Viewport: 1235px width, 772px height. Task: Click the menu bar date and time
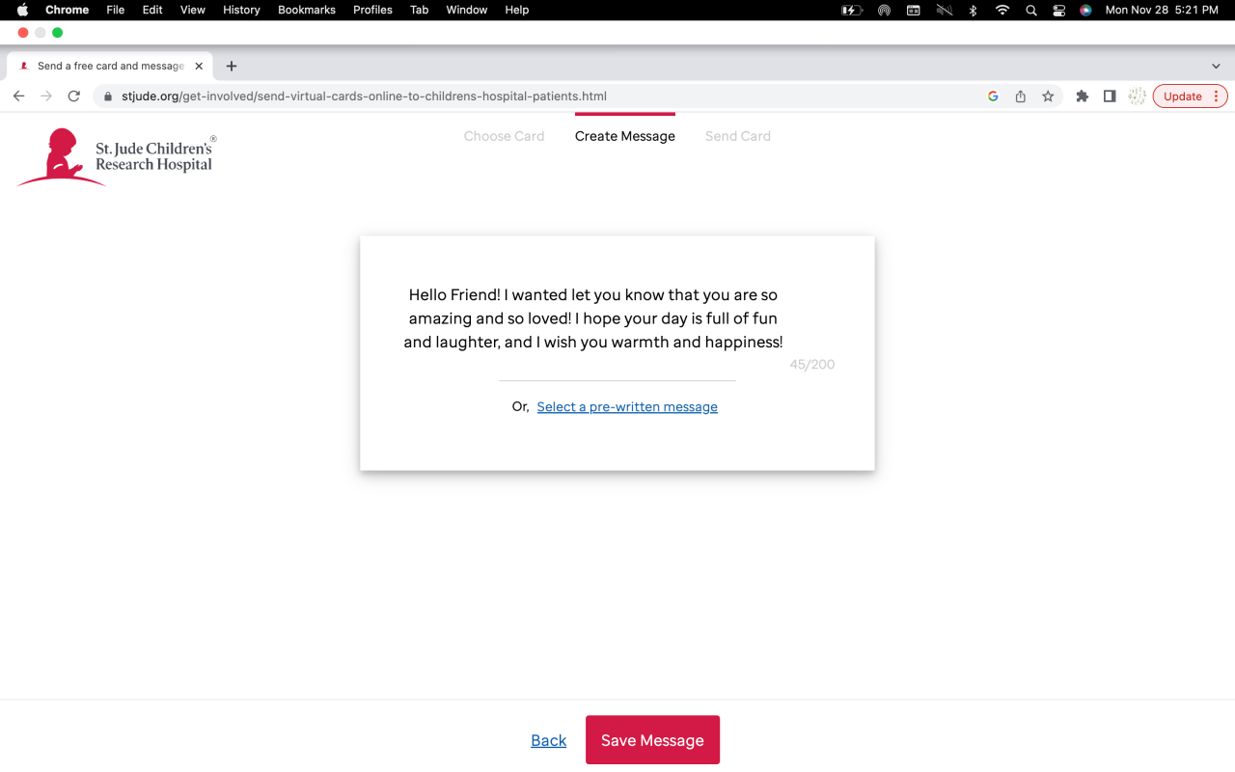click(x=1162, y=10)
